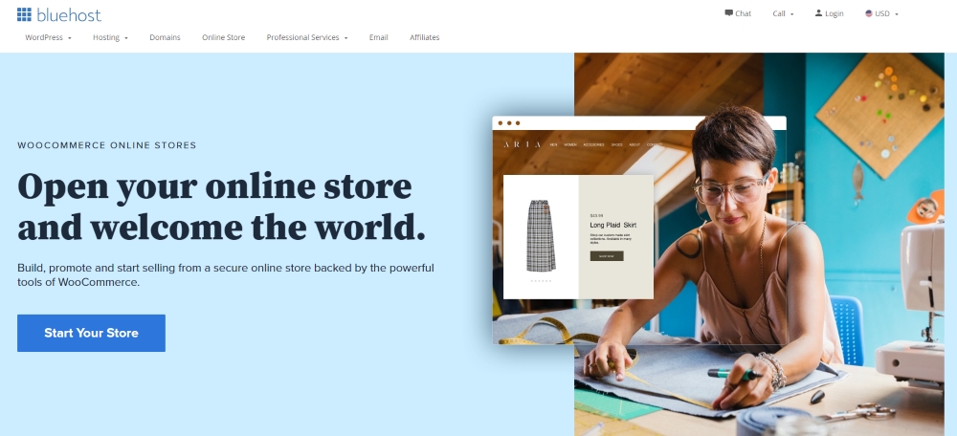Click the Shop Now button in the mockup
The width and height of the screenshot is (957, 436).
(607, 256)
